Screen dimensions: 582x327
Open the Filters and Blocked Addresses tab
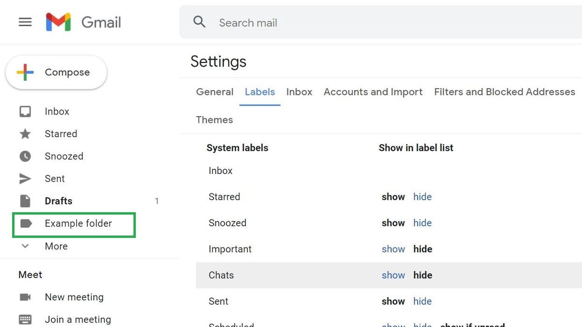[504, 92]
